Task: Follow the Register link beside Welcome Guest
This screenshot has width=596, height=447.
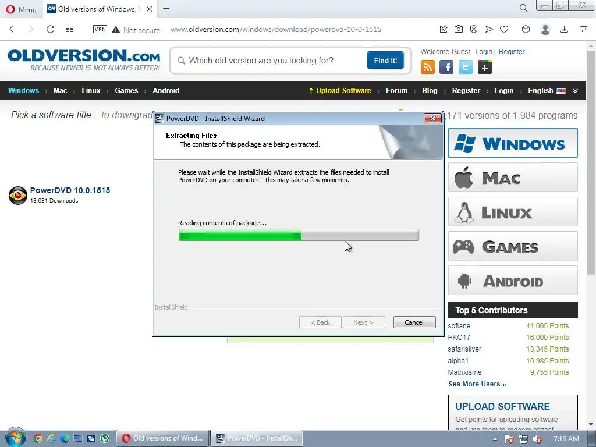Action: click(512, 52)
